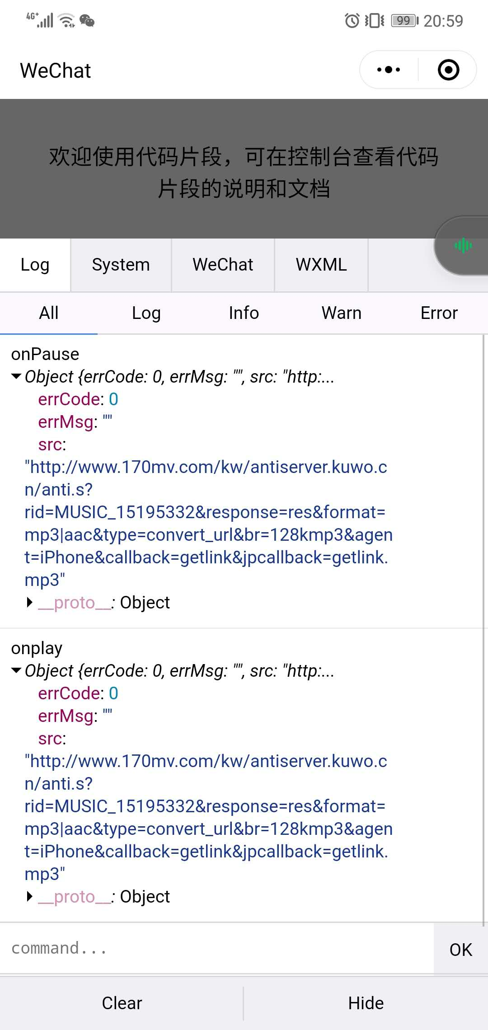Tap the mini program close target icon

[448, 70]
